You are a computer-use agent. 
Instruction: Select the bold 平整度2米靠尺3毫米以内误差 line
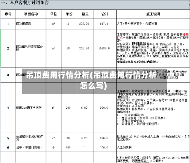pos(138,62)
